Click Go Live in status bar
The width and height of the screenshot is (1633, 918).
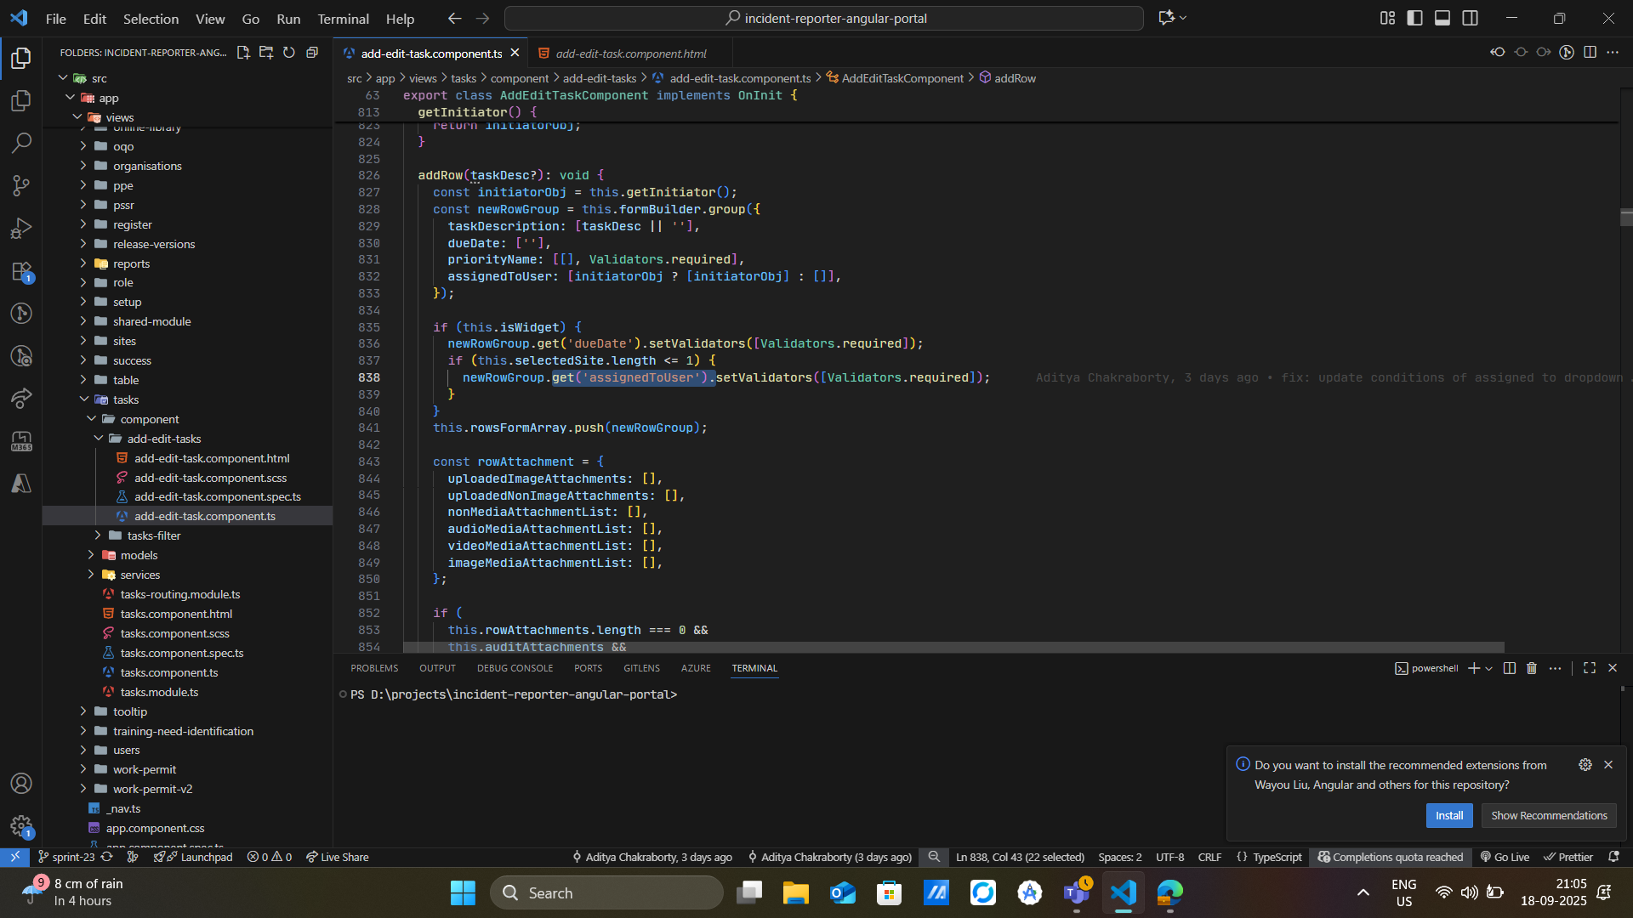(1505, 857)
